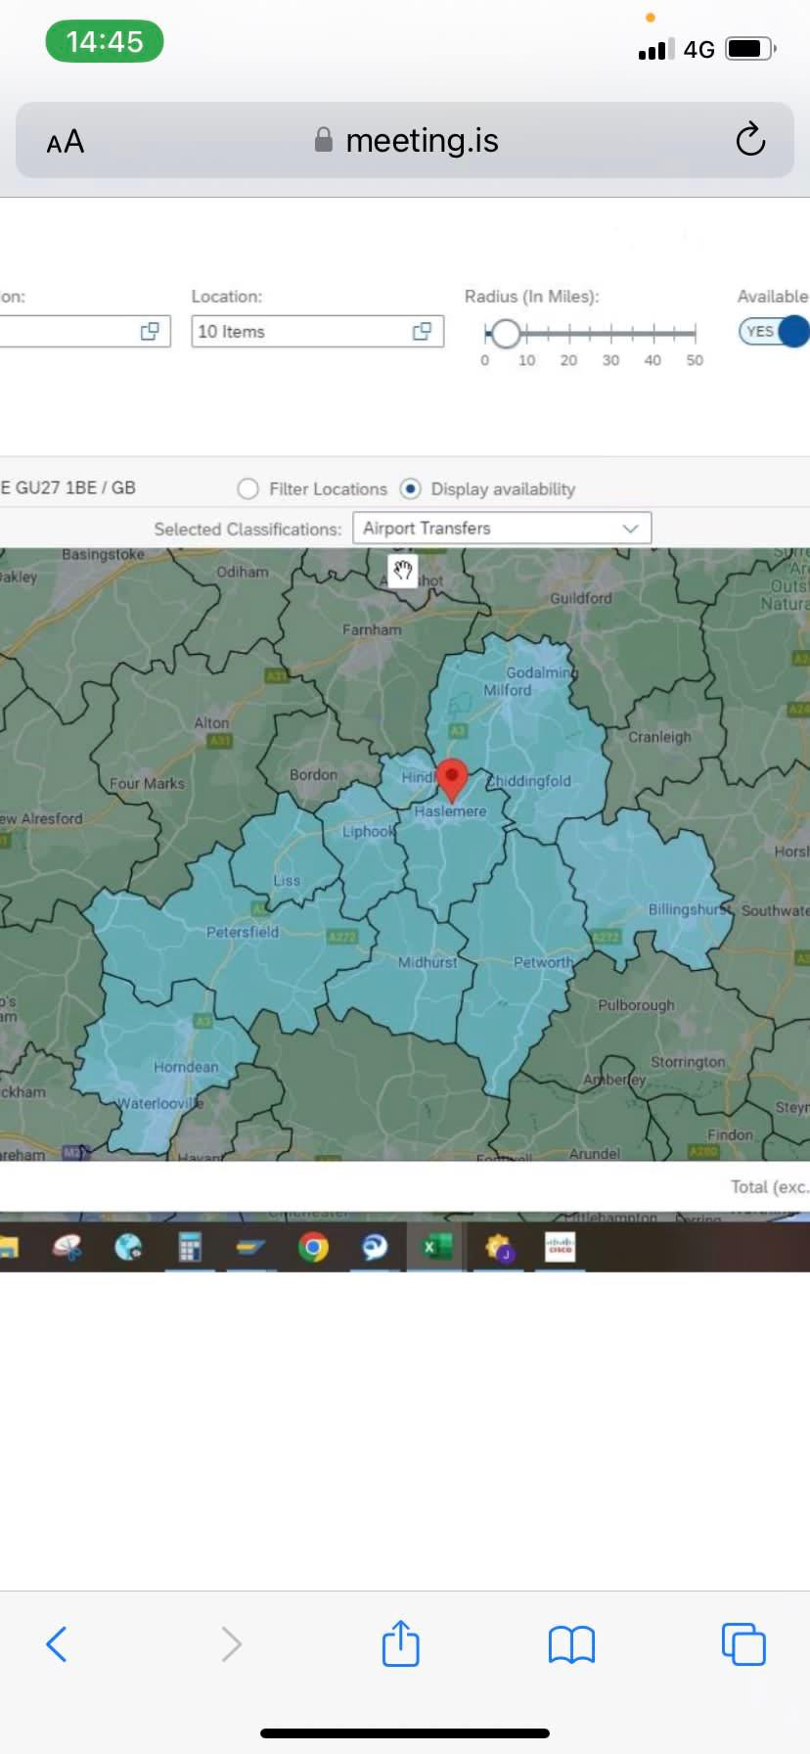This screenshot has height=1754, width=810.
Task: Open the blue and yellow taskbar app icon
Action: pyautogui.click(x=251, y=1248)
